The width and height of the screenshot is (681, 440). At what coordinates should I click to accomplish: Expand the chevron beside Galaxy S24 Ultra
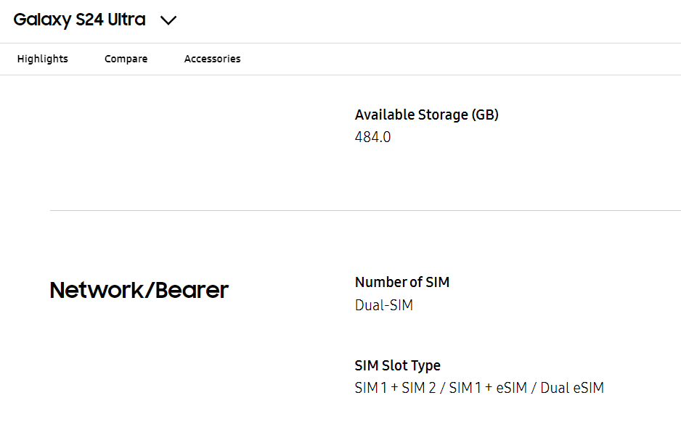(168, 21)
